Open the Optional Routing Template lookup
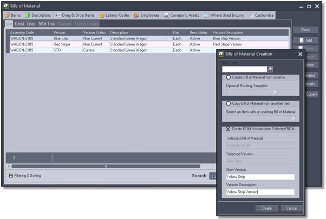Screen dimensions: 326x219 pos(275,92)
